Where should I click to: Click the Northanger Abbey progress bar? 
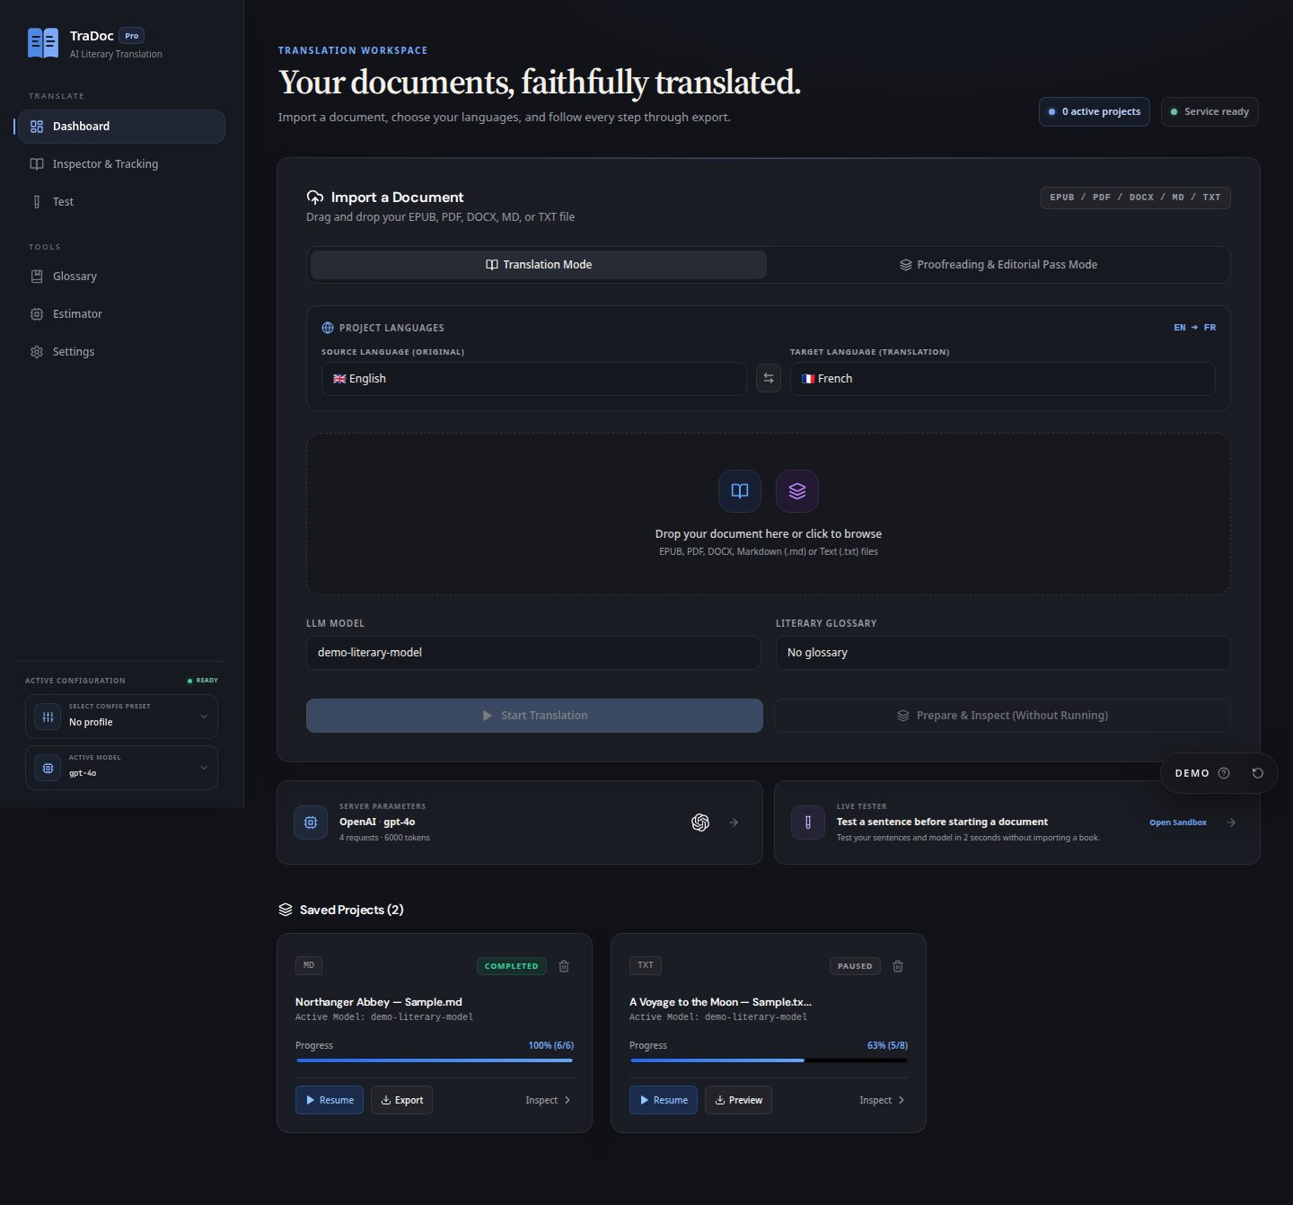(x=435, y=1060)
